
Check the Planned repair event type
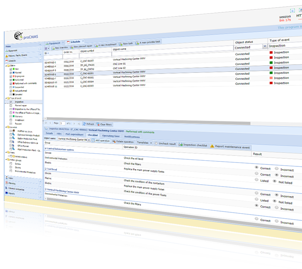(x=11, y=106)
